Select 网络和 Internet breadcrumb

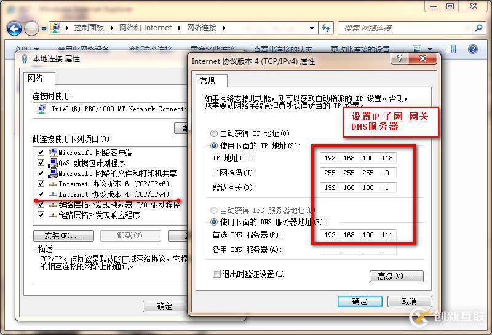point(145,28)
